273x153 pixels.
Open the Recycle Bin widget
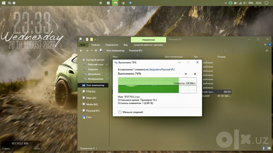[20, 146]
